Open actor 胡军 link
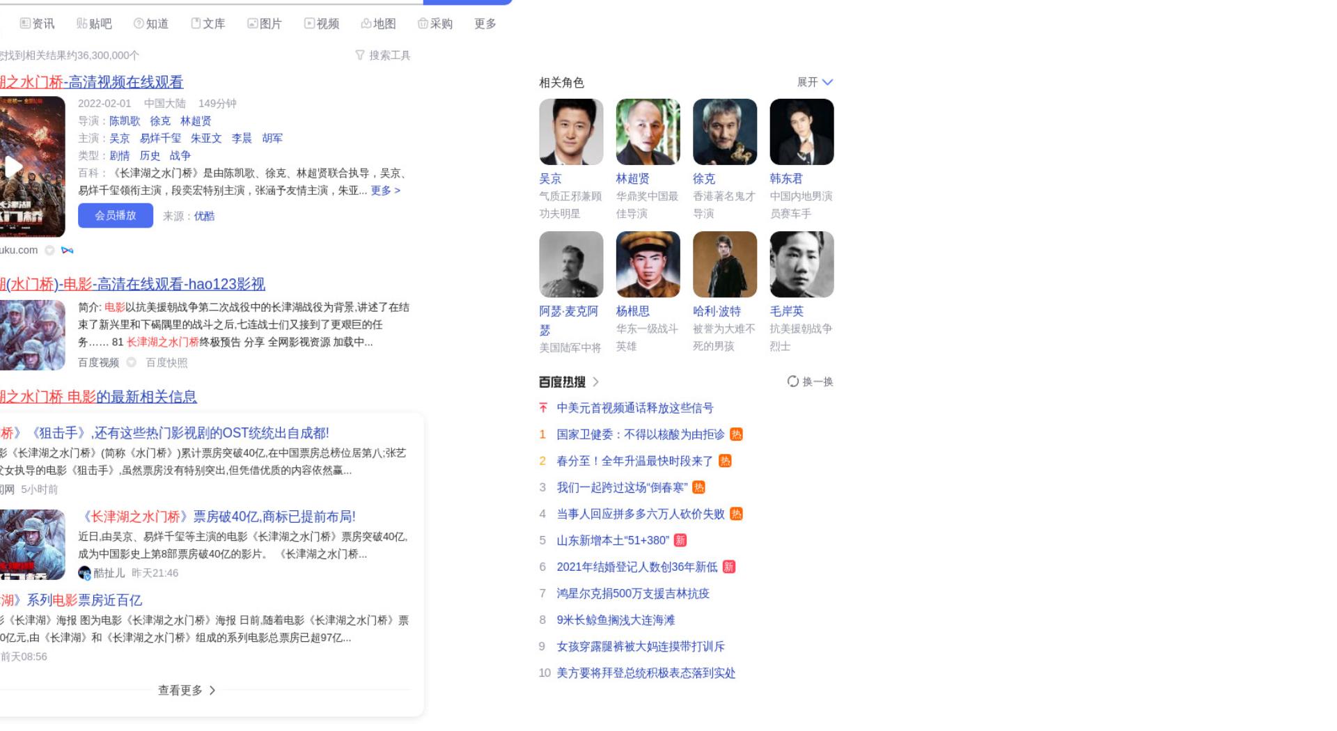 click(272, 139)
